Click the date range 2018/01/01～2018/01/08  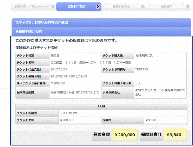(x=69, y=76)
